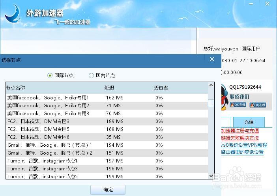Click the QQ penguin mascot icon
277x196 pixels.
[224, 98]
